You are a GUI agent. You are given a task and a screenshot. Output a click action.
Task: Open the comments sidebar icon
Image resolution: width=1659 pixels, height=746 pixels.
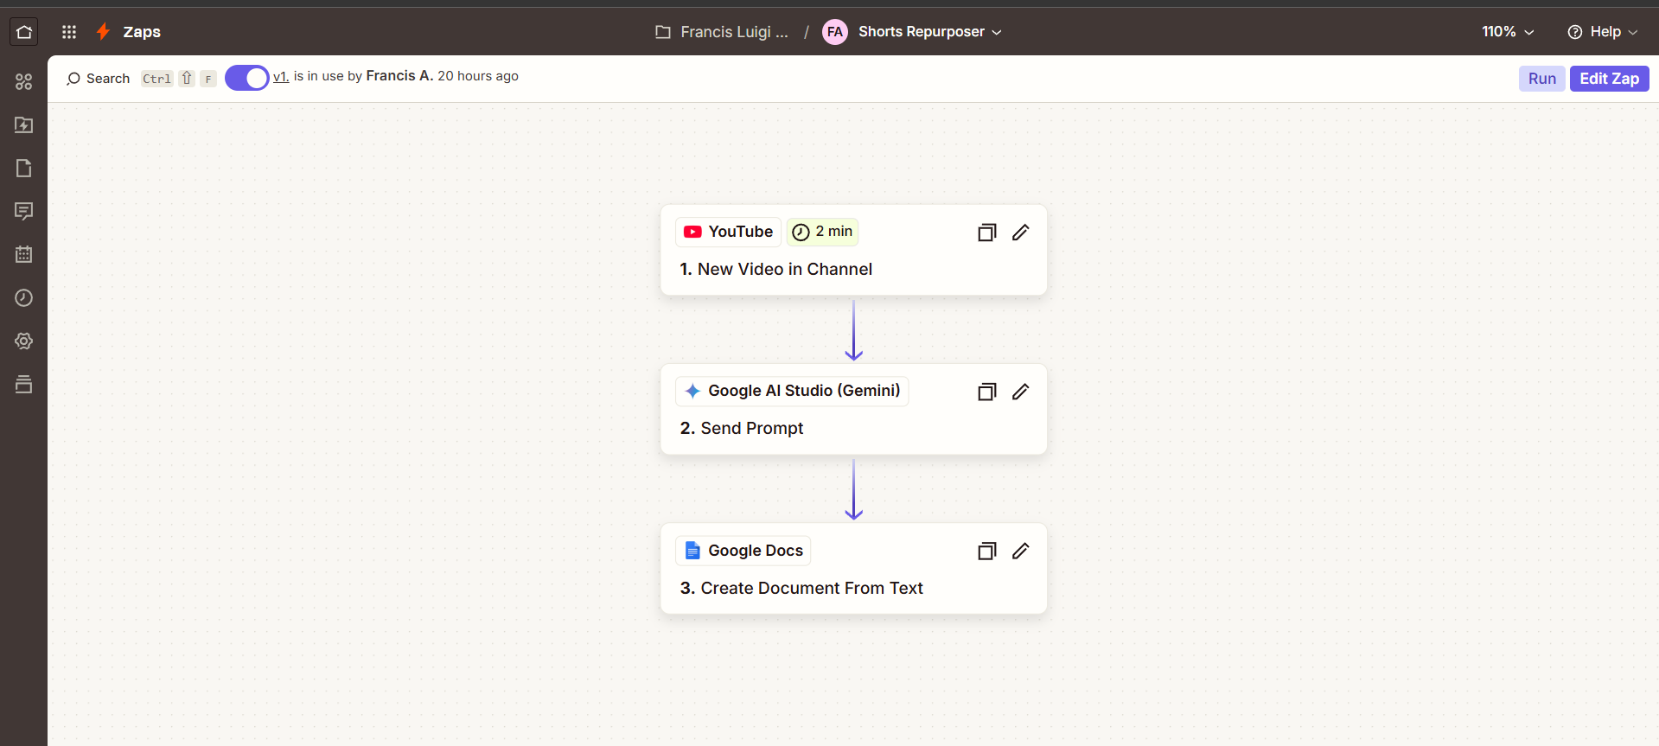coord(24,212)
